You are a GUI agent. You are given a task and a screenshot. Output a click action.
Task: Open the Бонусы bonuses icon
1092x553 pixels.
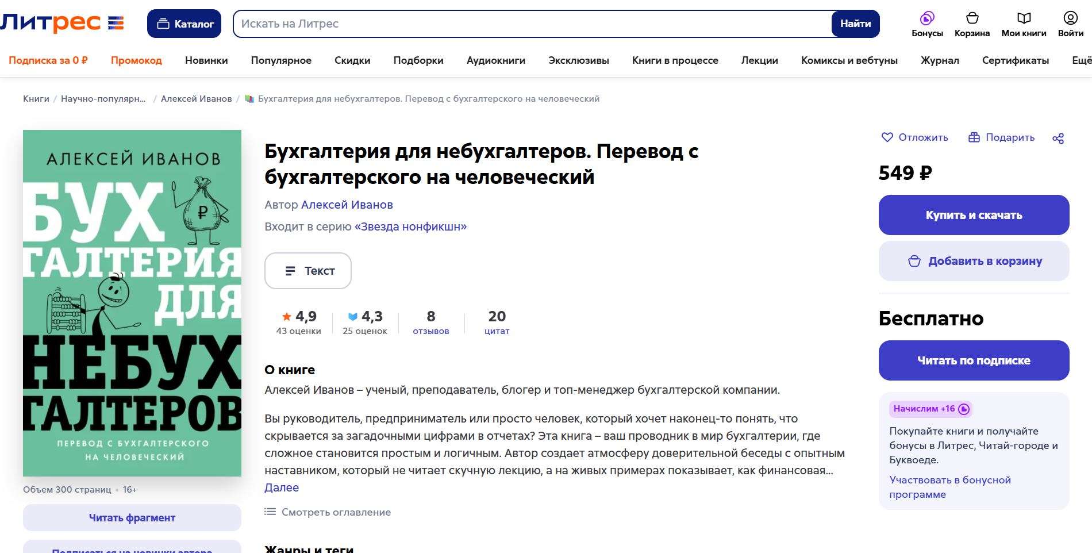point(927,18)
